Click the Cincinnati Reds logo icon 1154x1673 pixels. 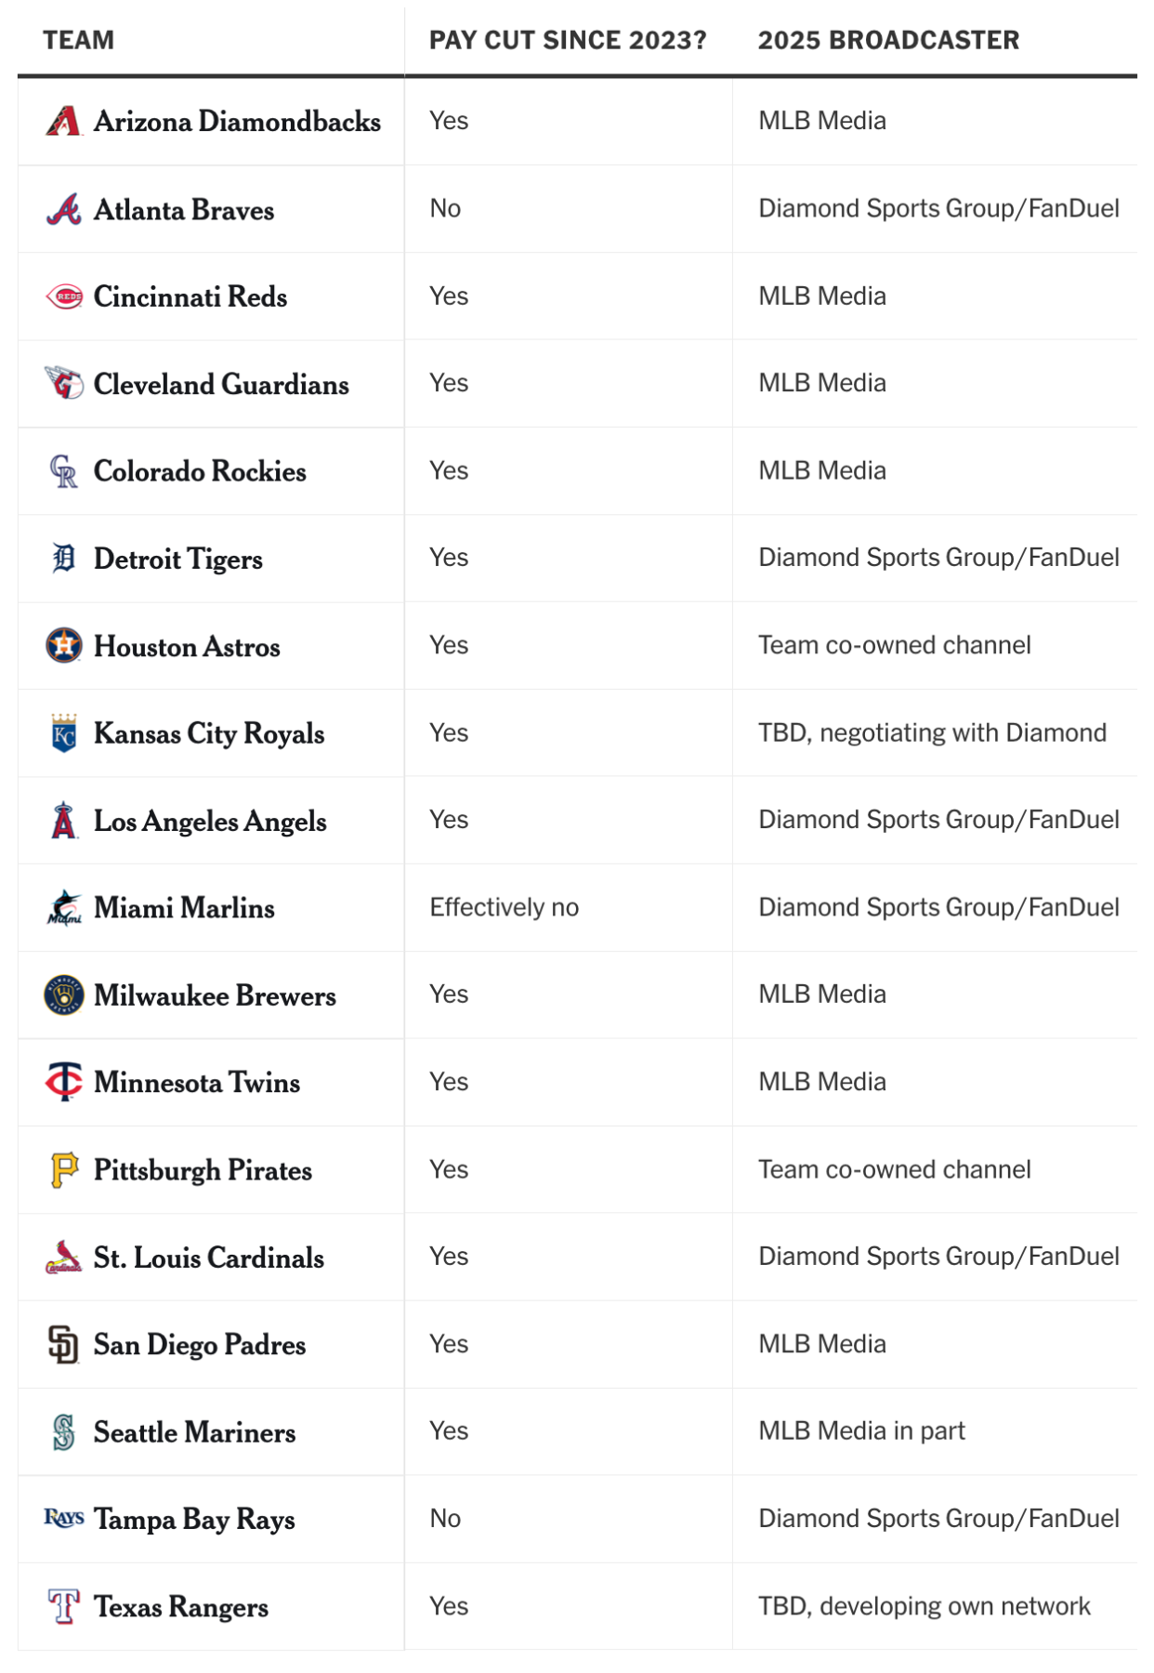[63, 296]
